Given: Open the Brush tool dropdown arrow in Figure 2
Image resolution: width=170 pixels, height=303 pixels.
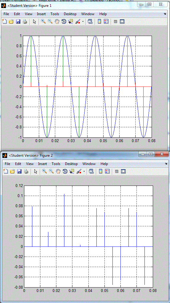Looking at the screenshot, I should [x=84, y=171].
